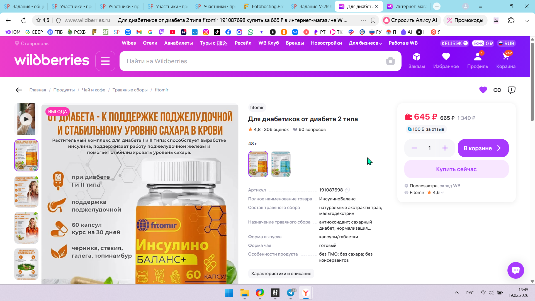The width and height of the screenshot is (535, 301).
Task: Open the hamburger catalog menu
Action: click(x=105, y=61)
